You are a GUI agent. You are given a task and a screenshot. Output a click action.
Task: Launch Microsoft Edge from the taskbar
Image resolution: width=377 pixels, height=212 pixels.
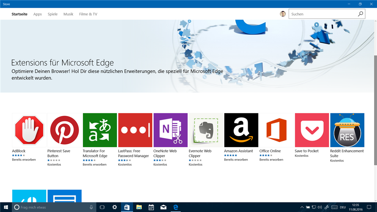[176, 207]
